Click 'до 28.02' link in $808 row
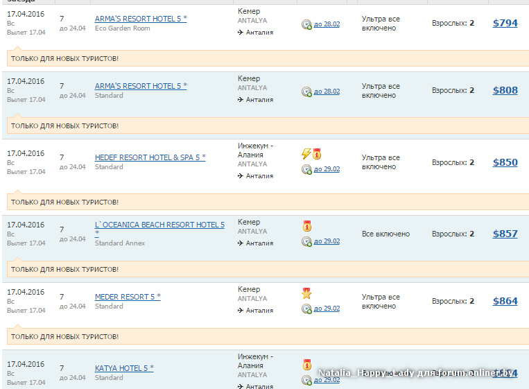The image size is (529, 389). pos(327,92)
